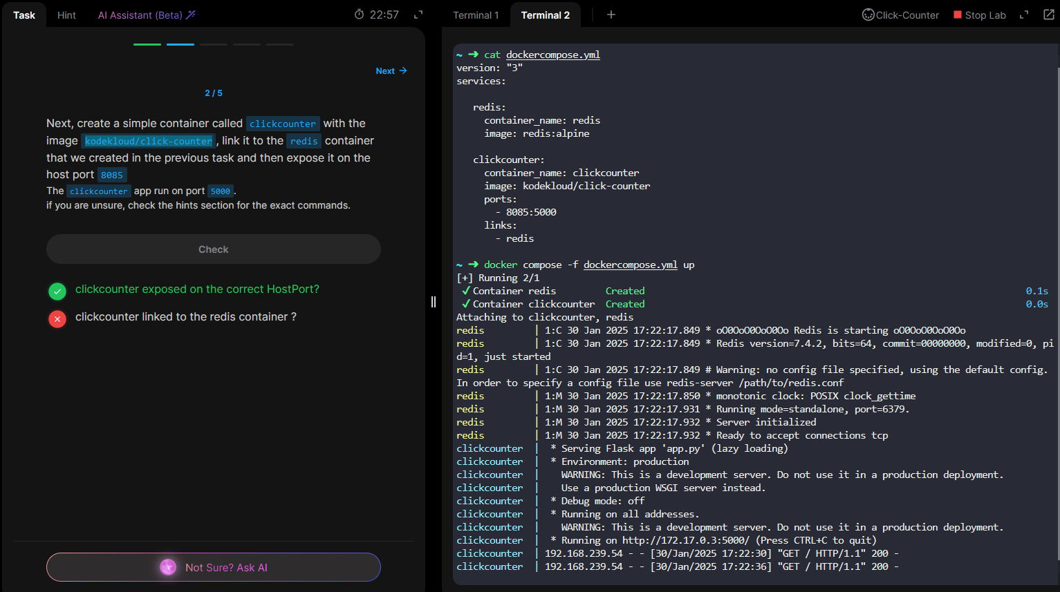Screen dimensions: 1060x592
Task: Click the kodekloud/click-counter image name
Action: pos(149,141)
